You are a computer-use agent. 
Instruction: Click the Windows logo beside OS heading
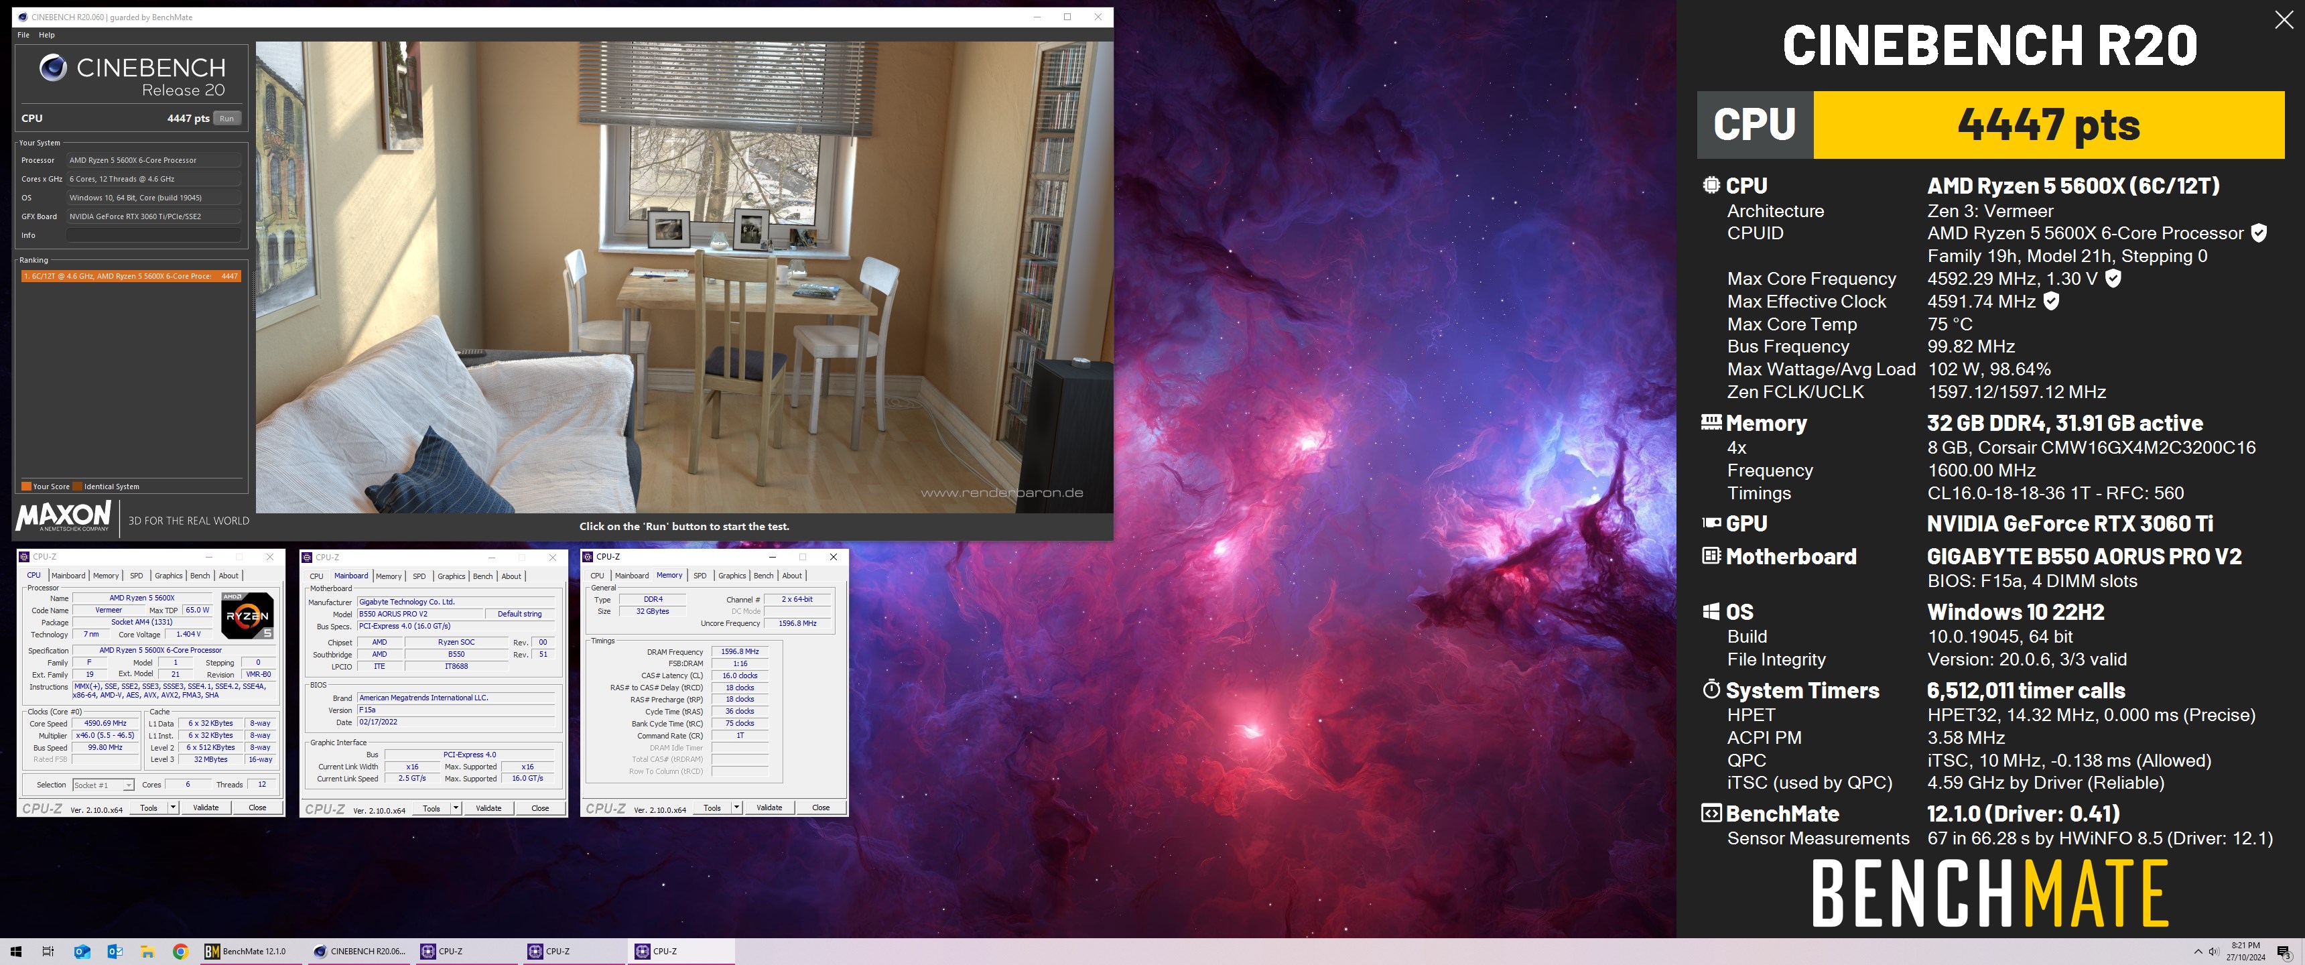[1711, 611]
